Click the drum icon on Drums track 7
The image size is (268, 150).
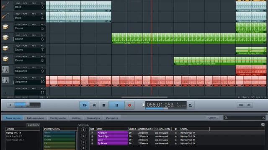5,48
